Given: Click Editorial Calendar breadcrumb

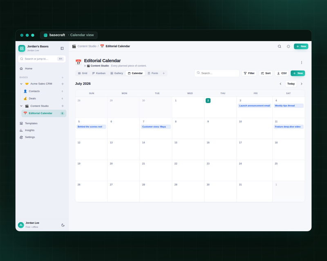Looking at the screenshot, I should click(x=118, y=46).
